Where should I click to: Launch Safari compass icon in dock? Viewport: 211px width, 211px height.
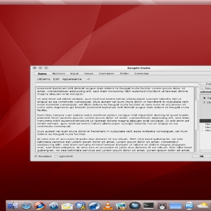(x=26, y=206)
